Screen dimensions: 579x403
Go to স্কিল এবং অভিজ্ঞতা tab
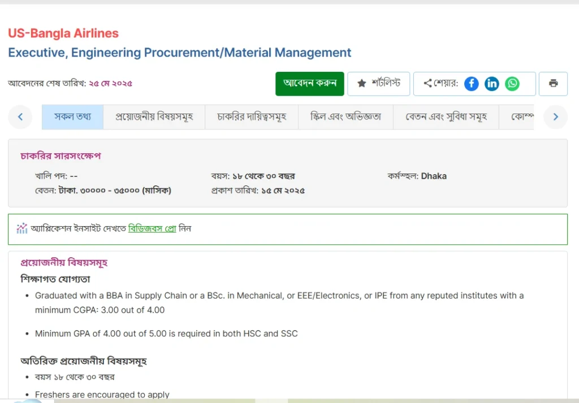pos(345,117)
